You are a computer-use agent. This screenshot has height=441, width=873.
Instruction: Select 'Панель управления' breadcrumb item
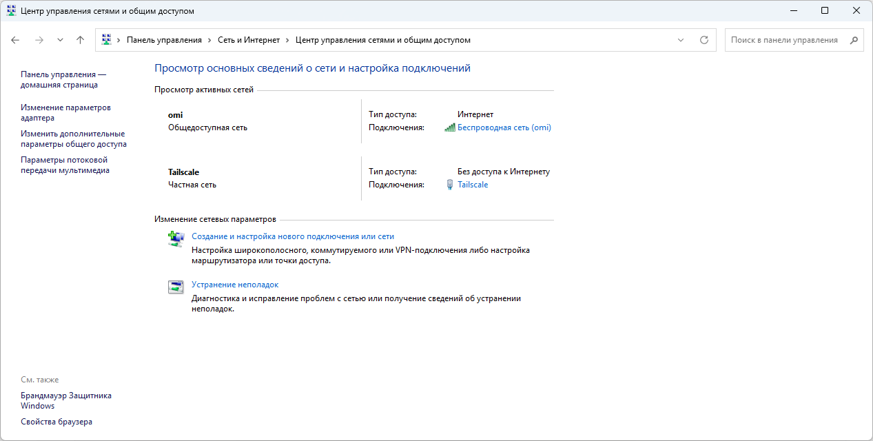pyautogui.click(x=164, y=40)
